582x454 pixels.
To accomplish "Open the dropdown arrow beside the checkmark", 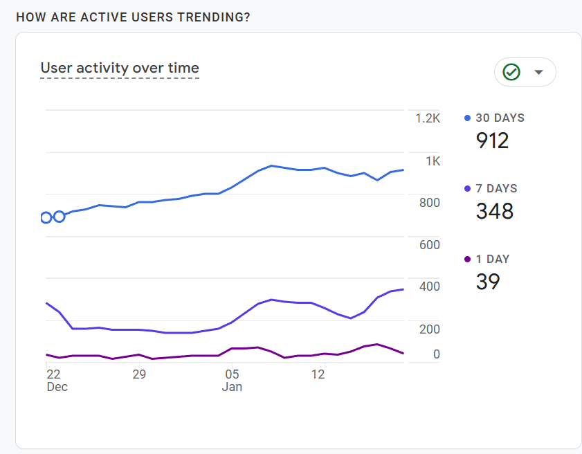I will (x=538, y=72).
